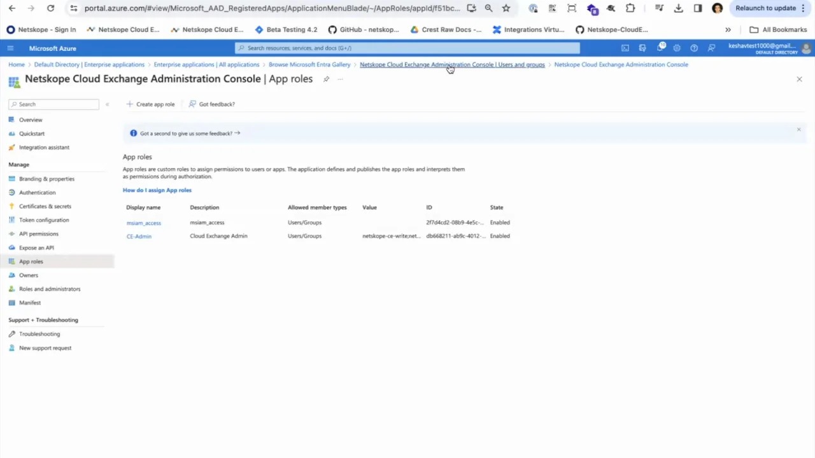Go to Home breadcrumb
815x458 pixels.
pos(17,65)
